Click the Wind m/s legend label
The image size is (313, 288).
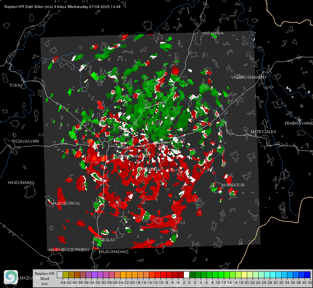[x=45, y=281]
